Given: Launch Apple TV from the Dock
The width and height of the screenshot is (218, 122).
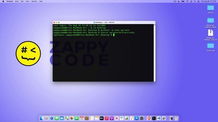Looking at the screenshot, I should click(x=102, y=118).
